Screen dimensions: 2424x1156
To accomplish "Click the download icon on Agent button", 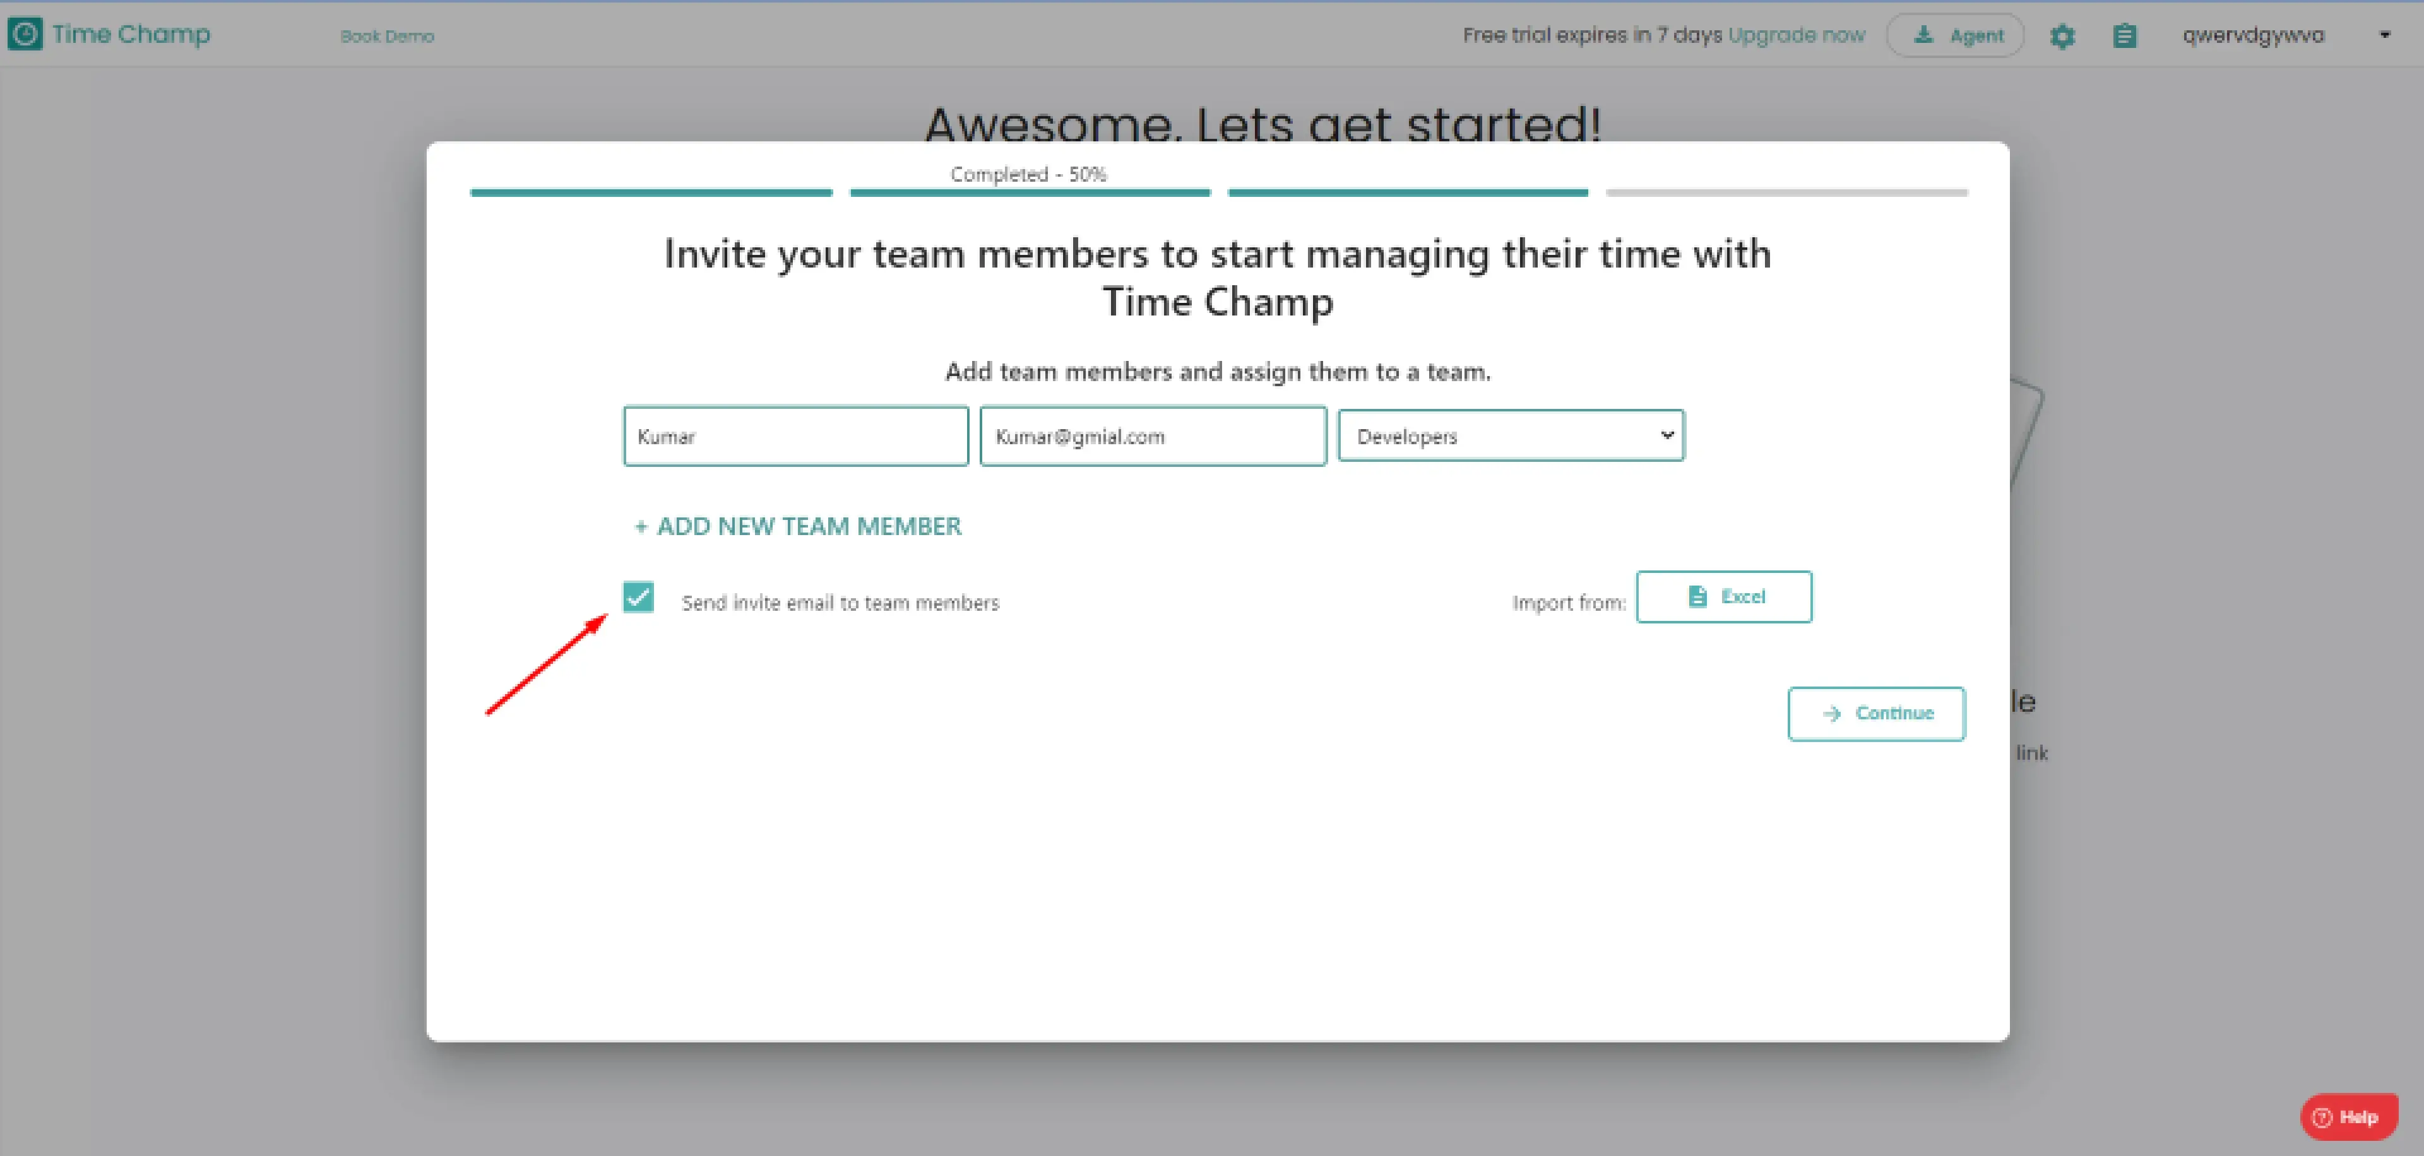I will click(1923, 36).
